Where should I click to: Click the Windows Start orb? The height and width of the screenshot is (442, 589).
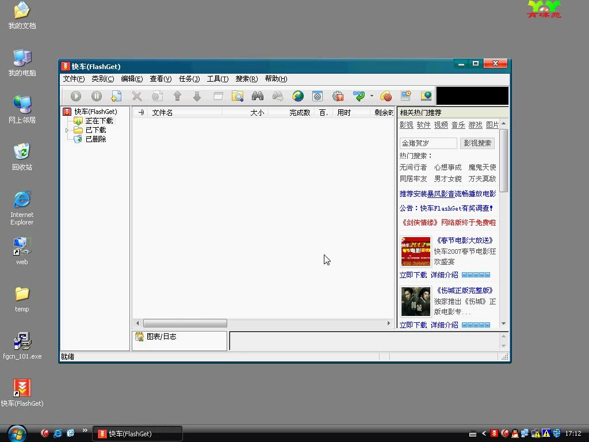(x=17, y=434)
